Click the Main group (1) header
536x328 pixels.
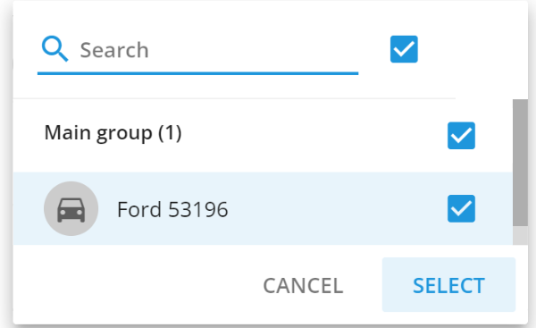113,133
